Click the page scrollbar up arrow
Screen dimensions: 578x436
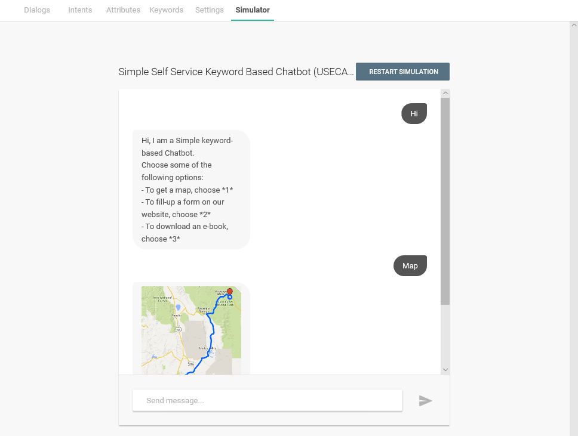pyautogui.click(x=574, y=25)
